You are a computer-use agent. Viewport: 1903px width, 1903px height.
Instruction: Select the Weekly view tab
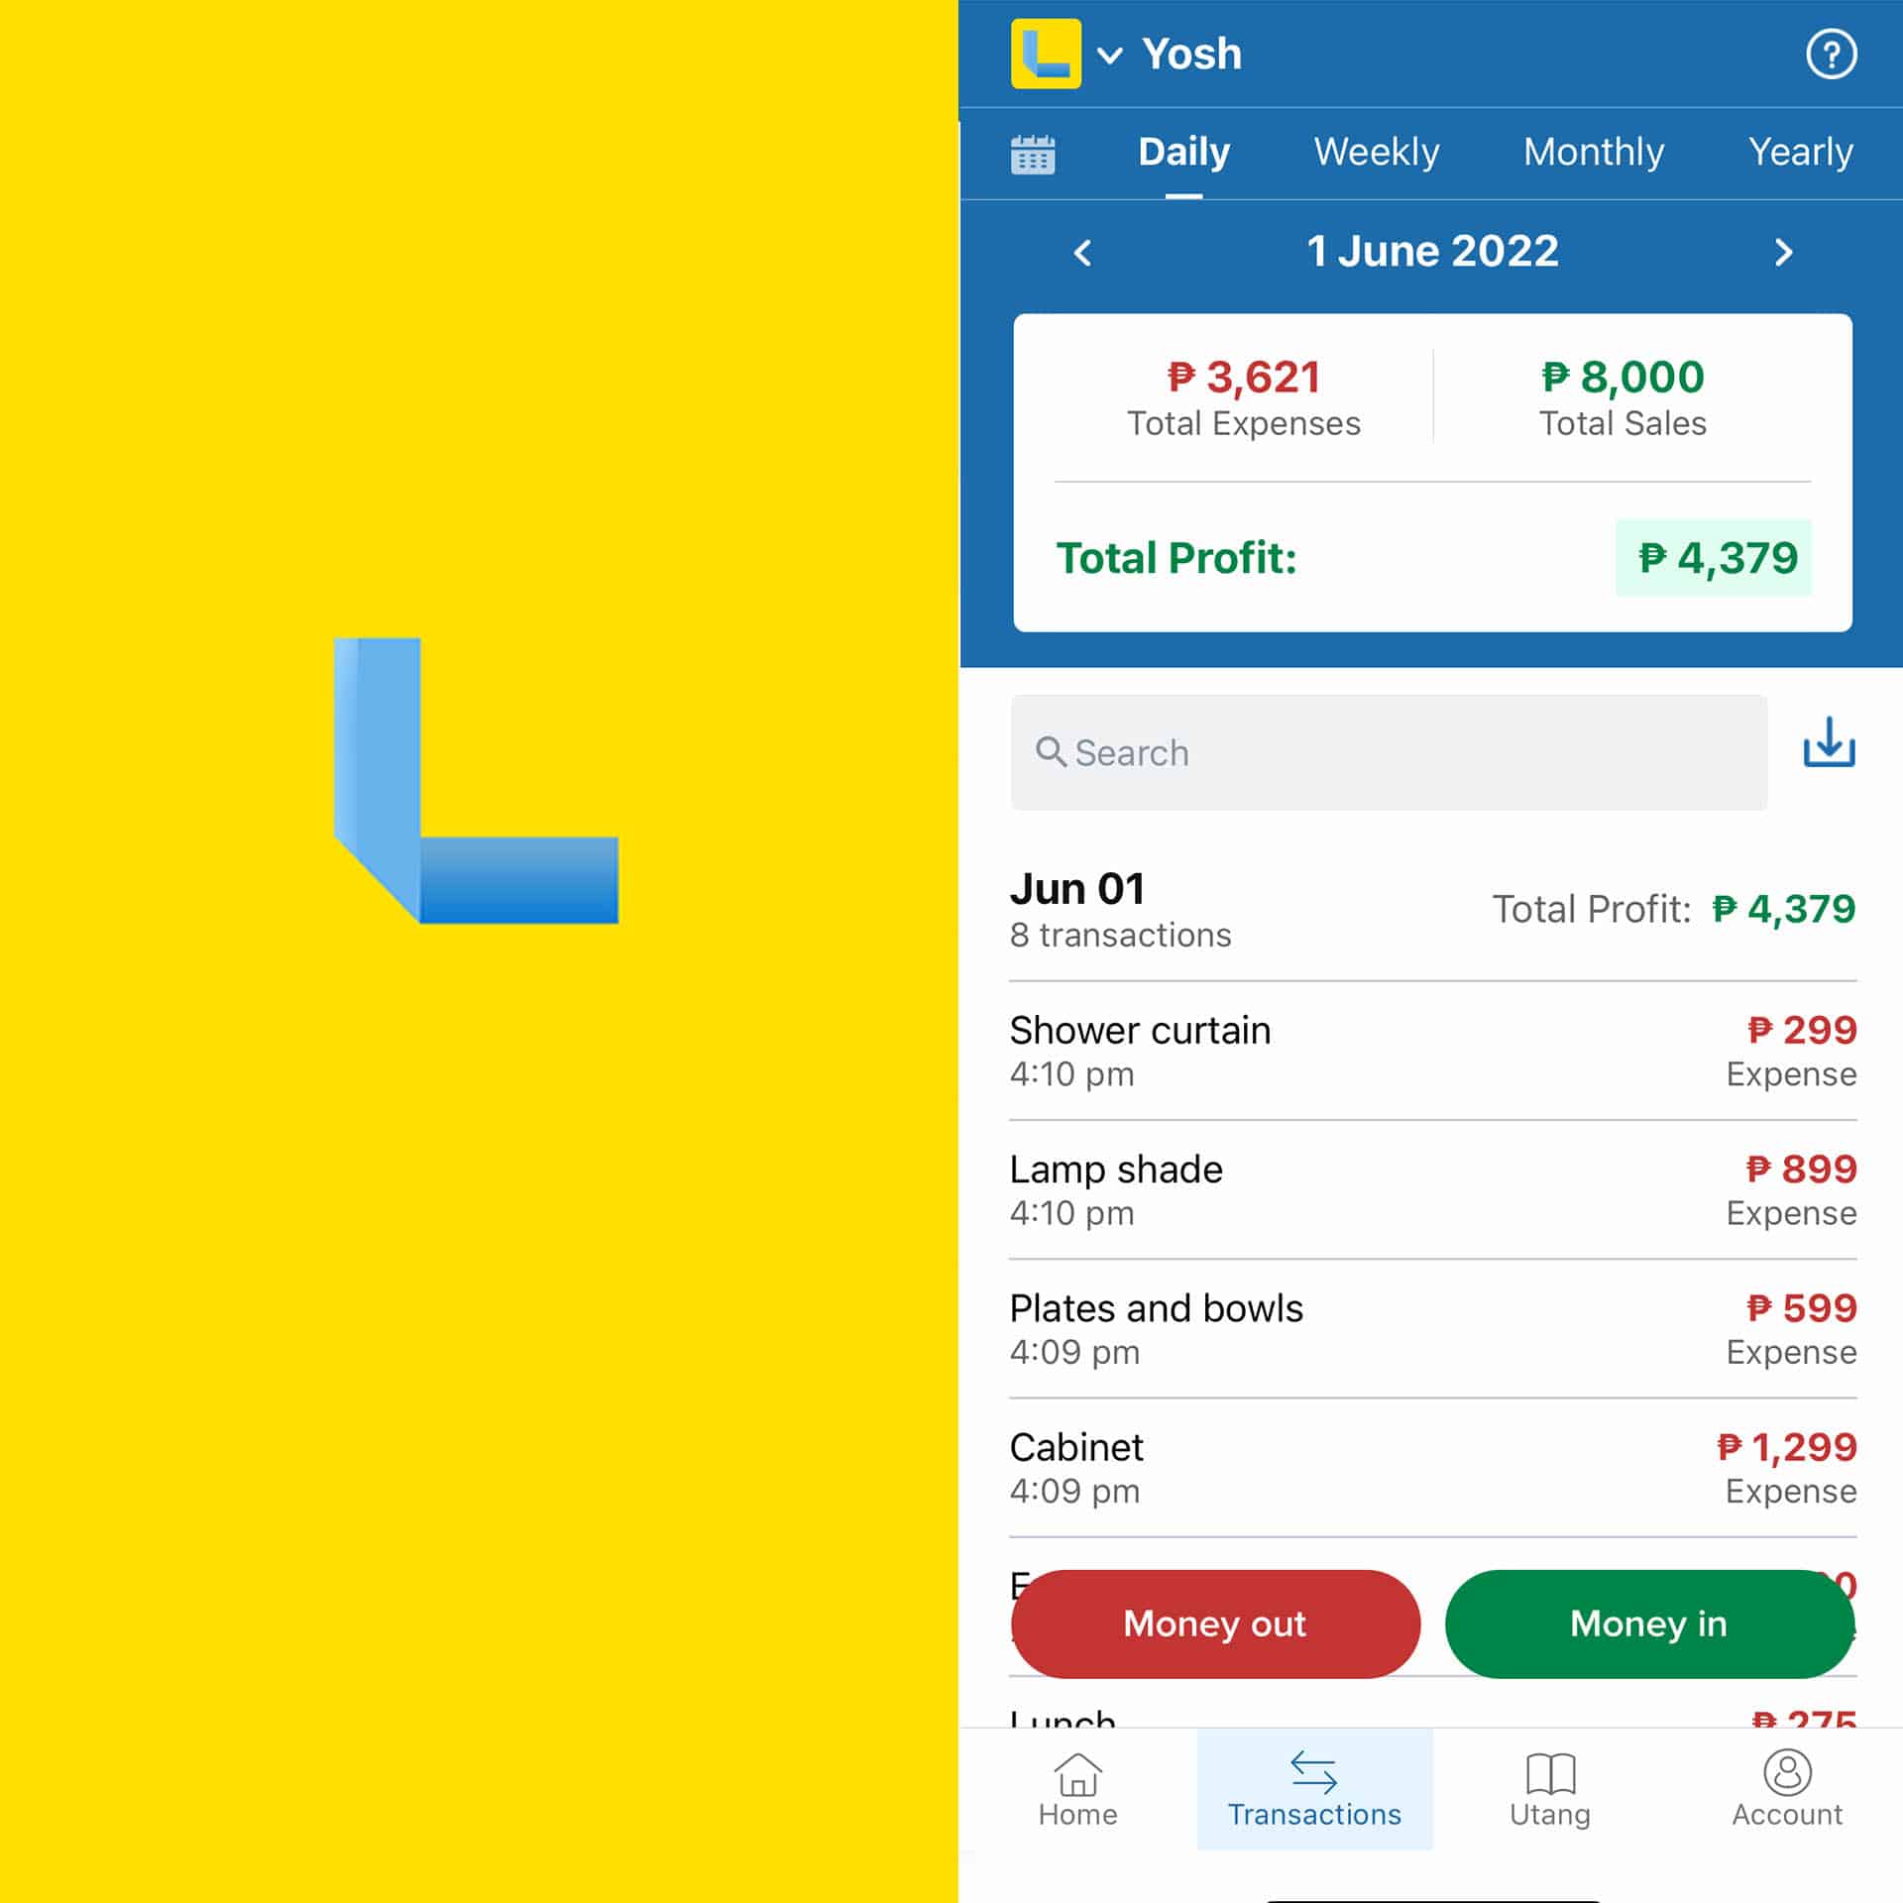pyautogui.click(x=1375, y=152)
